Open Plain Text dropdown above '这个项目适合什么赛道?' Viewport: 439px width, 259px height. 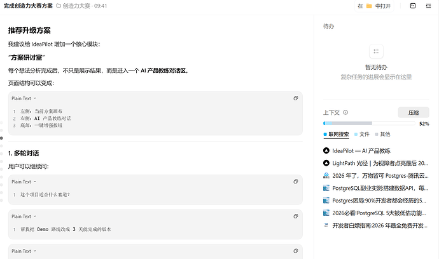[x=24, y=182]
